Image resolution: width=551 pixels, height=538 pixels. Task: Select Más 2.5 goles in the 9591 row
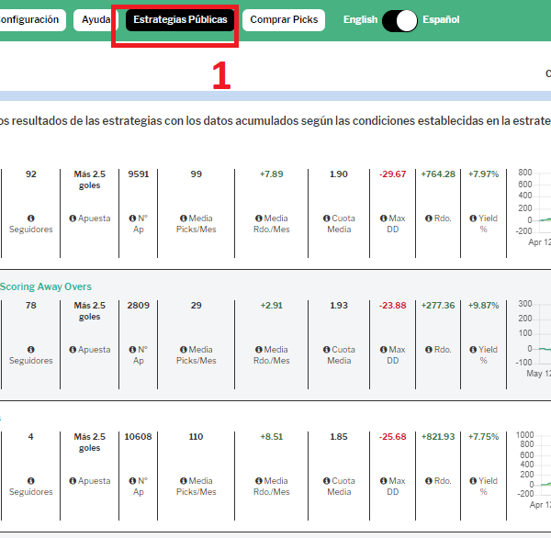(x=90, y=180)
